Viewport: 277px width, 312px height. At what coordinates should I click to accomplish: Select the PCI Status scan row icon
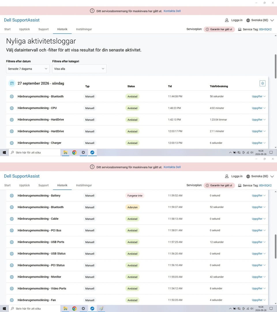pos(12,265)
